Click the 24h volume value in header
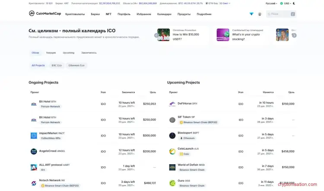Viewport: 324px width, 191px height. pos(148,3)
